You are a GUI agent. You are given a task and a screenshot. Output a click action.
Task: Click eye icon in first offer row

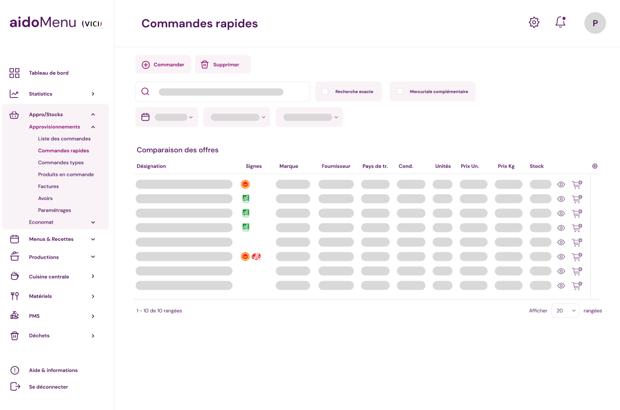tap(561, 184)
